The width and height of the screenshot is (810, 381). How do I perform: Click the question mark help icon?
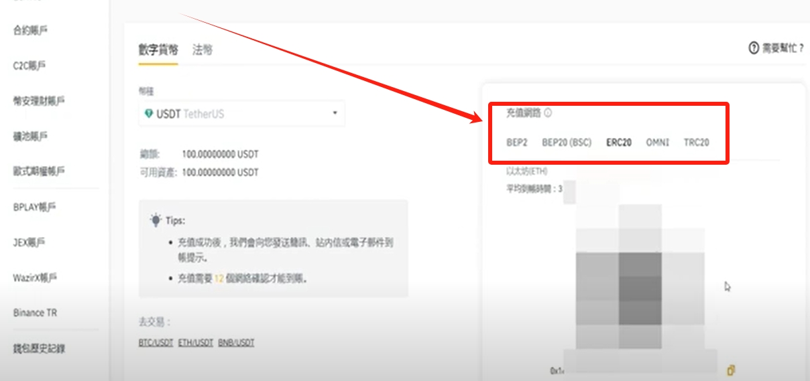point(753,48)
